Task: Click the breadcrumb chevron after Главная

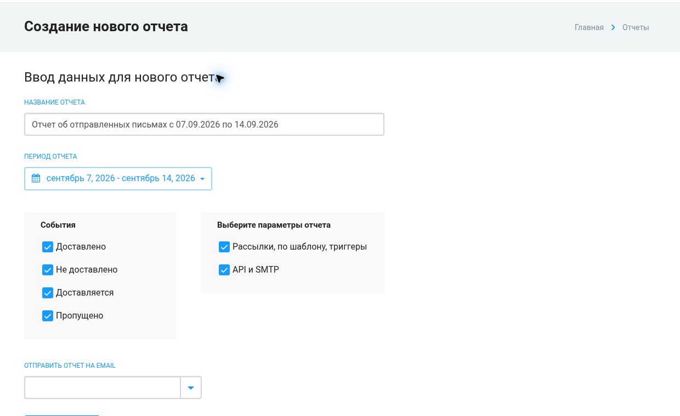Action: tap(613, 27)
